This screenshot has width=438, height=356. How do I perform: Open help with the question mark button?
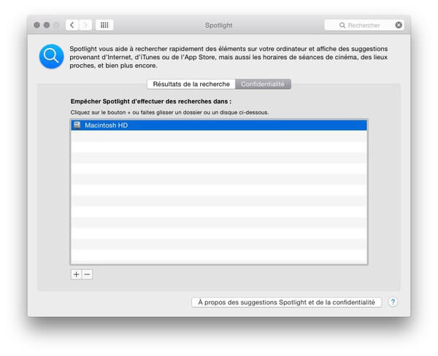(393, 302)
